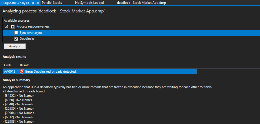260x124 pixels.
Task: Enable the Sync over async checkbox
Action: [16, 33]
